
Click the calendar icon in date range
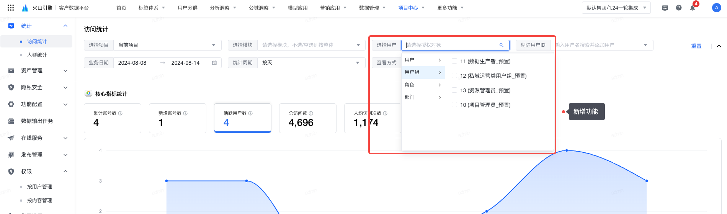pos(214,63)
